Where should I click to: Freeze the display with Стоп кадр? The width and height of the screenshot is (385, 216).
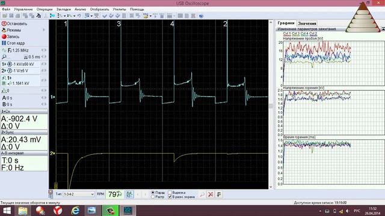click(13, 43)
